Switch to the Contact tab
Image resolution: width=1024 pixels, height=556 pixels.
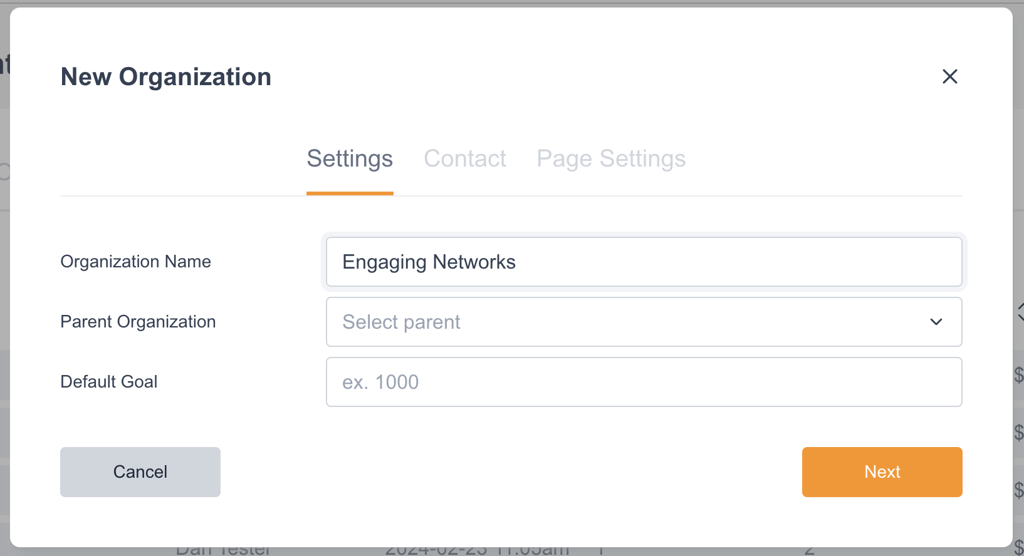[464, 159]
